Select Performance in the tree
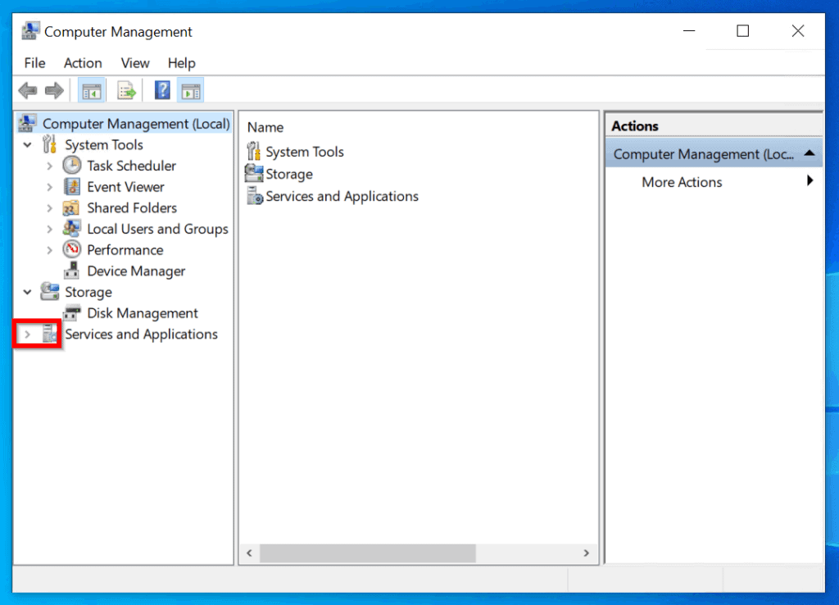Image resolution: width=839 pixels, height=605 pixels. click(x=125, y=250)
